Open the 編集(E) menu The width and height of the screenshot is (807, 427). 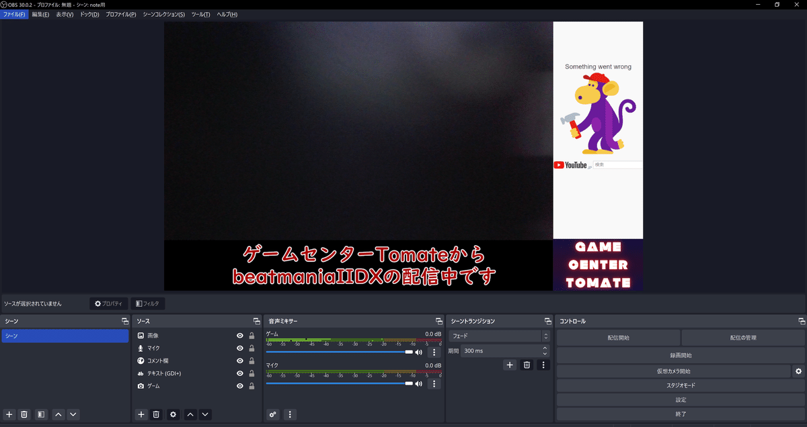coord(40,14)
